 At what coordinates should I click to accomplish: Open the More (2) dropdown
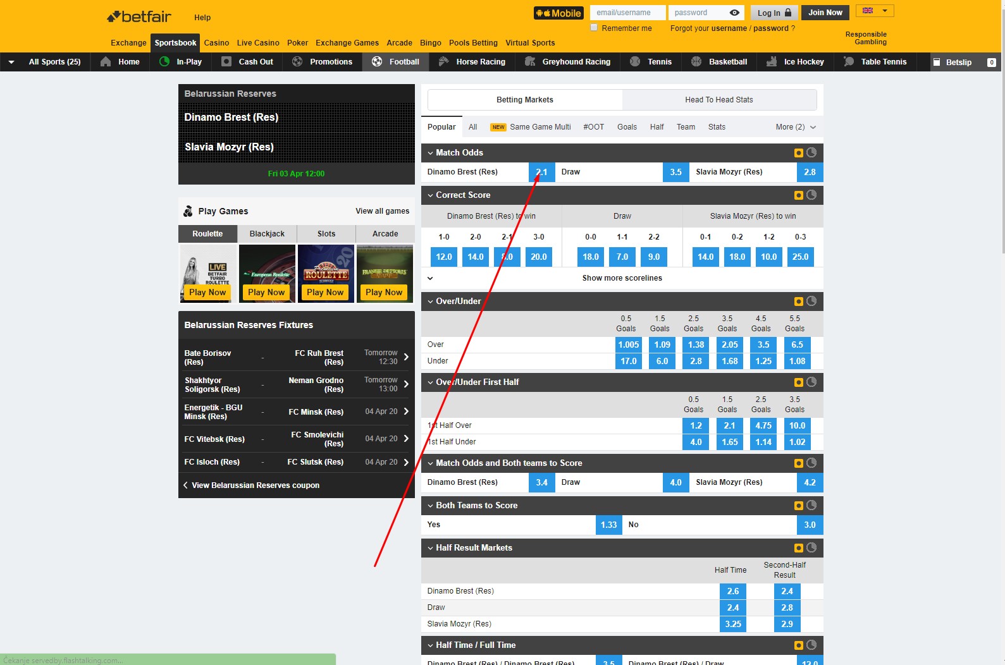pos(796,127)
